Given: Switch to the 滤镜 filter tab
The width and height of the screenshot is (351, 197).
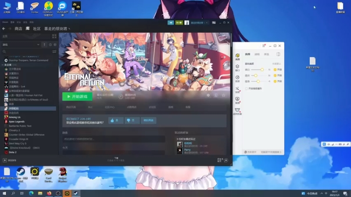Looking at the screenshot, I should point(257,54).
